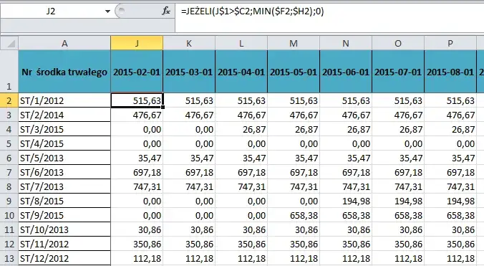
Task: Select cell ST/8/2015
Action: (x=64, y=201)
